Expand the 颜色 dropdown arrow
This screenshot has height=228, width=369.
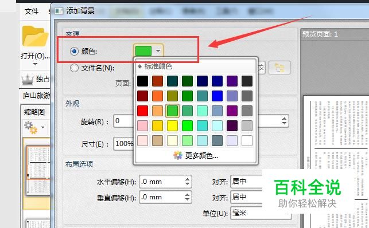coord(158,51)
